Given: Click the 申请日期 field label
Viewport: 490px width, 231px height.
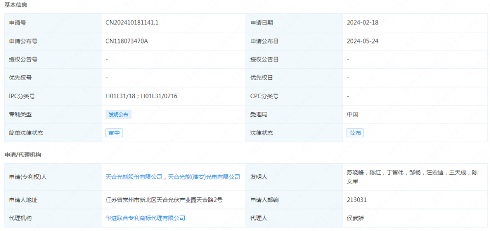Looking at the screenshot, I should point(262,23).
